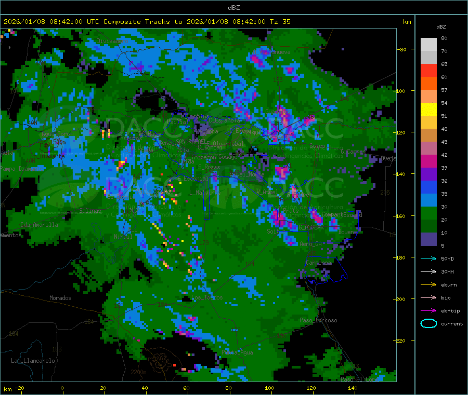
Task: Click the '60' tick on the horizontal axis
Action: click(186, 388)
